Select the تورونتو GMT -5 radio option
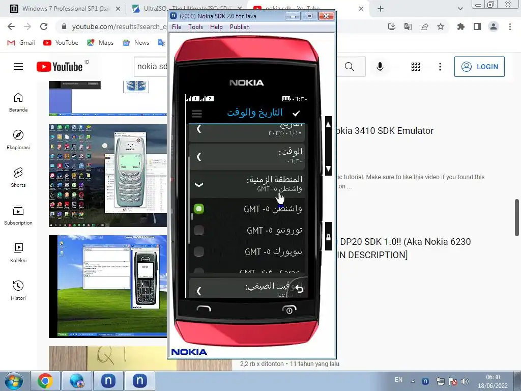 199,230
